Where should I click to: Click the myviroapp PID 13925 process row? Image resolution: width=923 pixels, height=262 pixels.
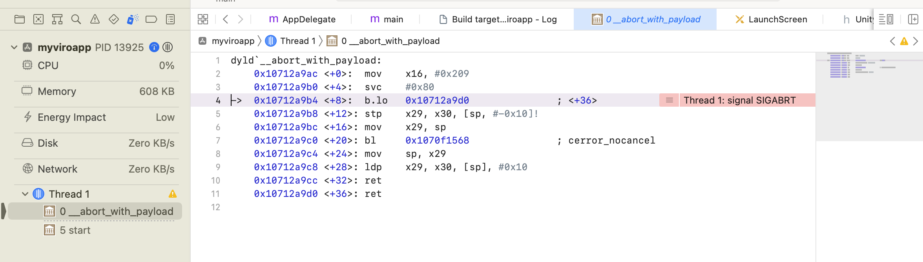click(94, 47)
